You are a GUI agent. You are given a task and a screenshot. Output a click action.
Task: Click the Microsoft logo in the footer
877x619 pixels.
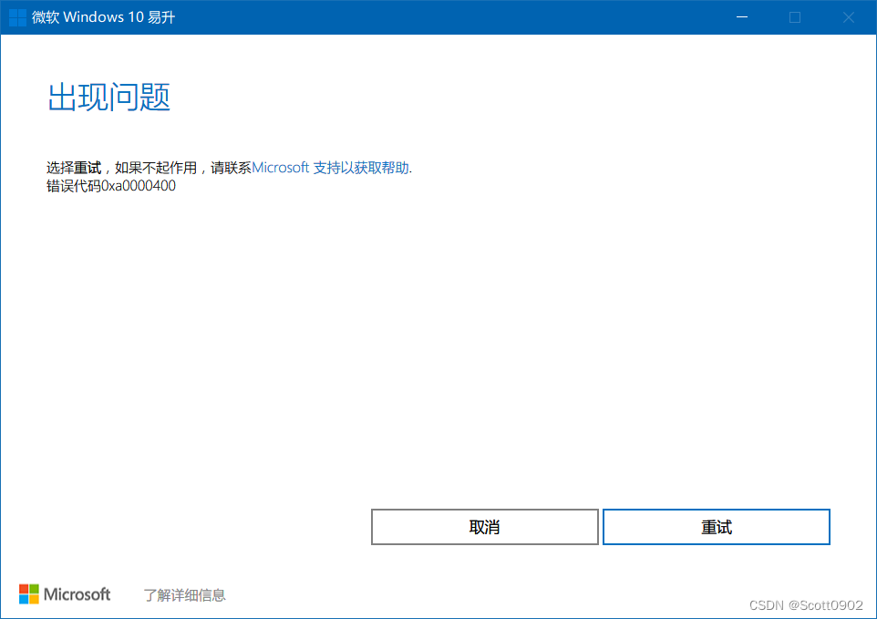click(65, 593)
